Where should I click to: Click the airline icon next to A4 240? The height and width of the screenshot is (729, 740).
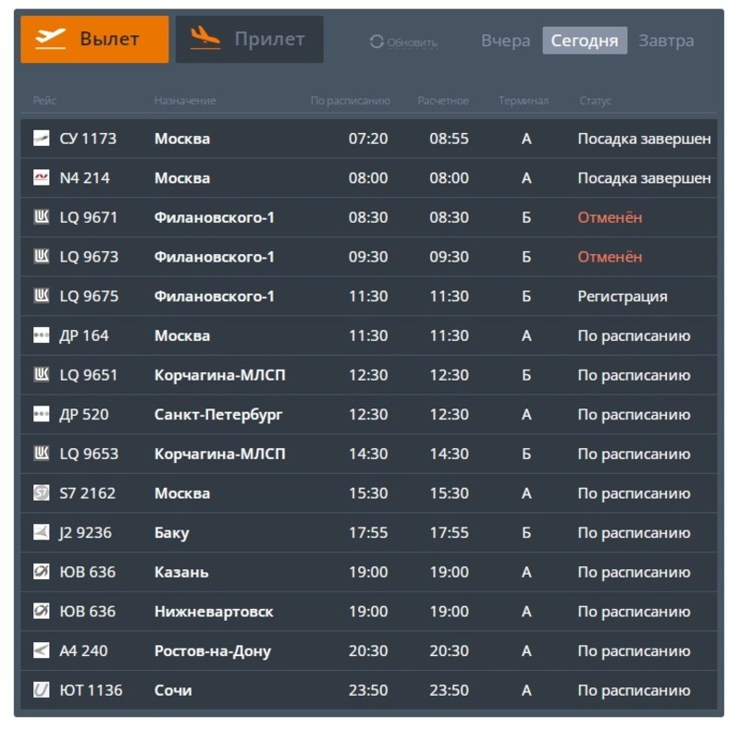tap(41, 650)
